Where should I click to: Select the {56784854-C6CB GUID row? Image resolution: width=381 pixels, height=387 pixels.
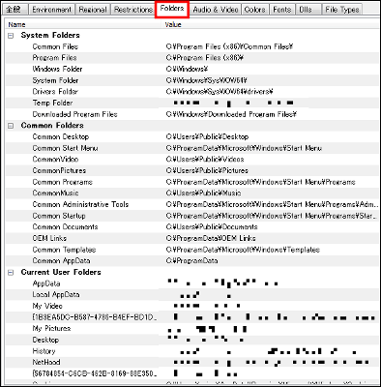[x=192, y=374]
